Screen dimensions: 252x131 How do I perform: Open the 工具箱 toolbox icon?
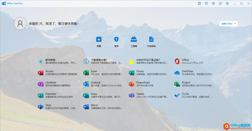[x=134, y=39]
